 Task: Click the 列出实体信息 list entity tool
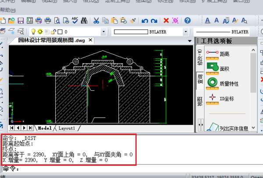[227, 128]
